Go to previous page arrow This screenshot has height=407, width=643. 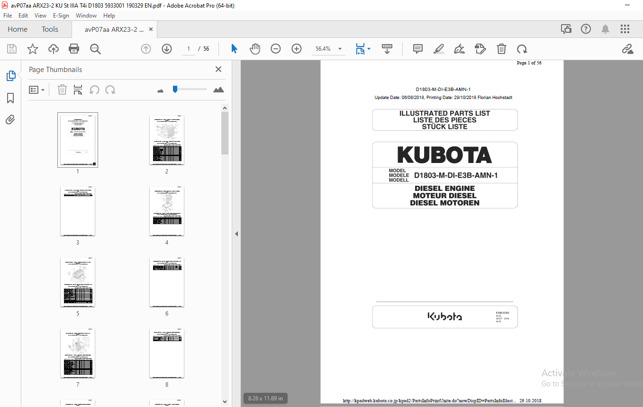tap(146, 49)
